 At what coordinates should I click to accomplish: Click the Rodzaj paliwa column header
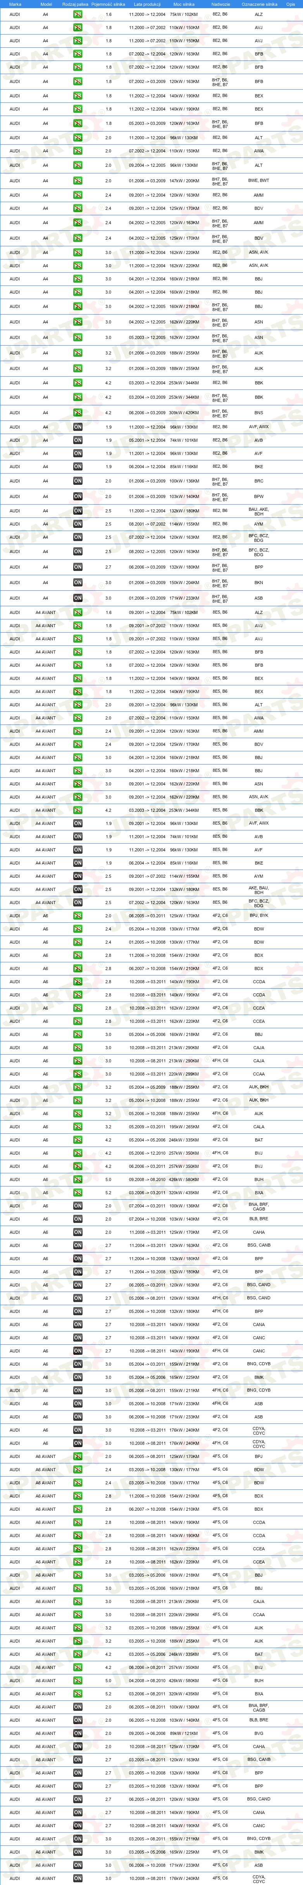(x=76, y=3)
